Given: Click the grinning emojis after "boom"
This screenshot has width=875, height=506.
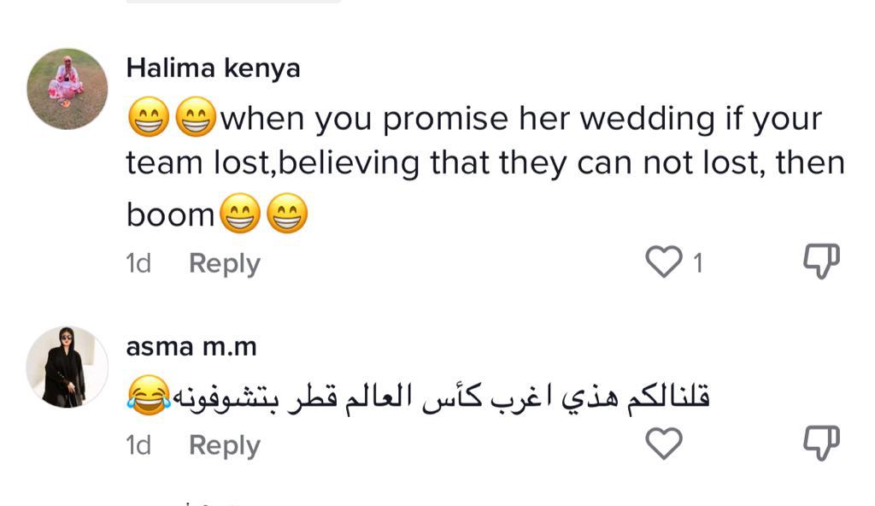Looking at the screenshot, I should [263, 214].
